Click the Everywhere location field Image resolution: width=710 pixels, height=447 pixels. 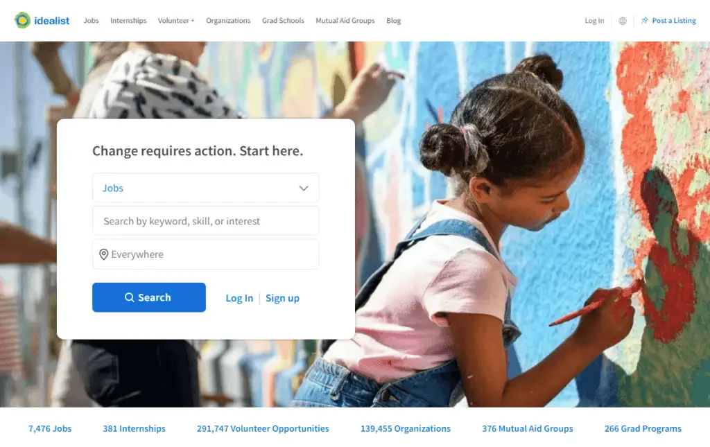205,254
